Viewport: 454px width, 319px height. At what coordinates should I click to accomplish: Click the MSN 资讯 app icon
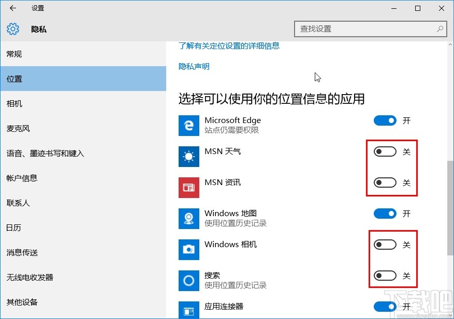click(188, 187)
